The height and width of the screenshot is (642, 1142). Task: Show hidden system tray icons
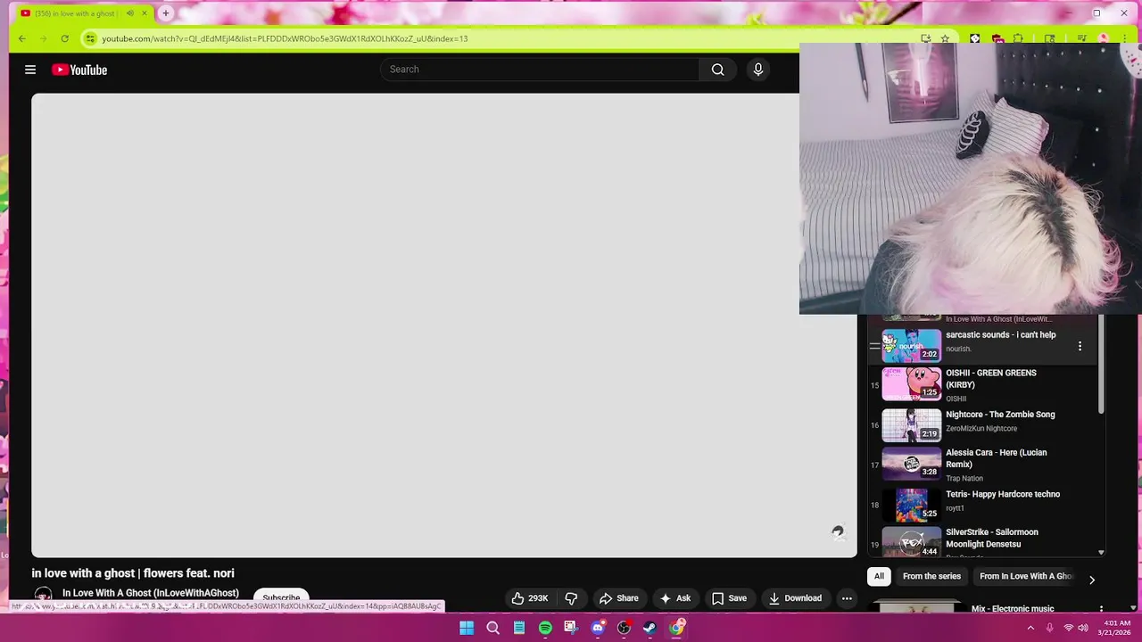pyautogui.click(x=1030, y=628)
